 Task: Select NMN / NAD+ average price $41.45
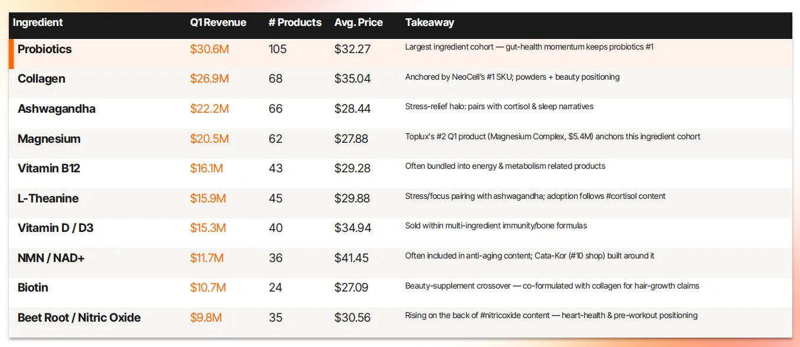[x=353, y=258]
